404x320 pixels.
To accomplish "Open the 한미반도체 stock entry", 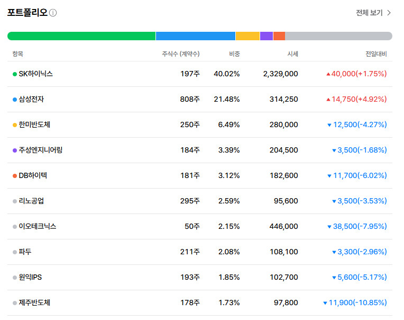I will [x=34, y=125].
